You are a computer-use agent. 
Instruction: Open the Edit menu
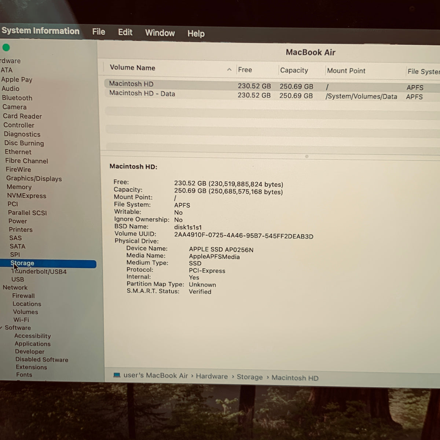point(125,32)
